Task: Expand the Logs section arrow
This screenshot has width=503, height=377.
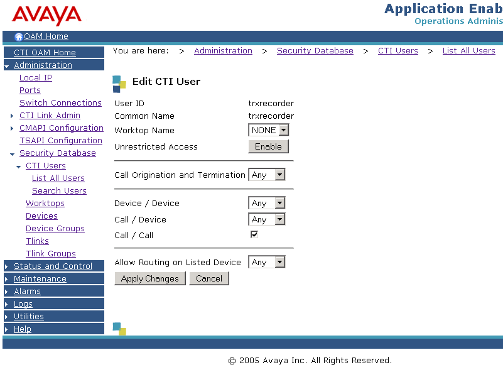Action: point(6,304)
